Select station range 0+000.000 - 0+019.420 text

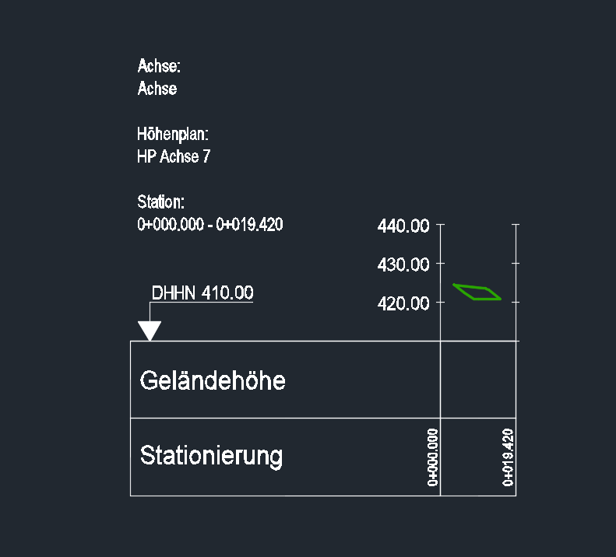pos(210,225)
